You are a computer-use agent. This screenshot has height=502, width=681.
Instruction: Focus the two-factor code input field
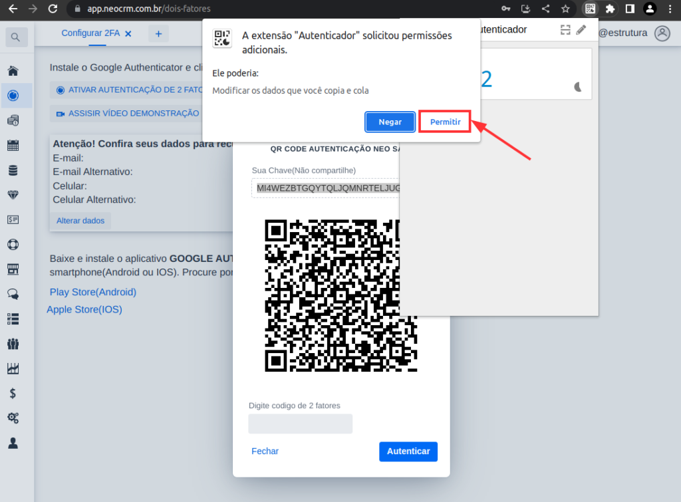pos(300,424)
